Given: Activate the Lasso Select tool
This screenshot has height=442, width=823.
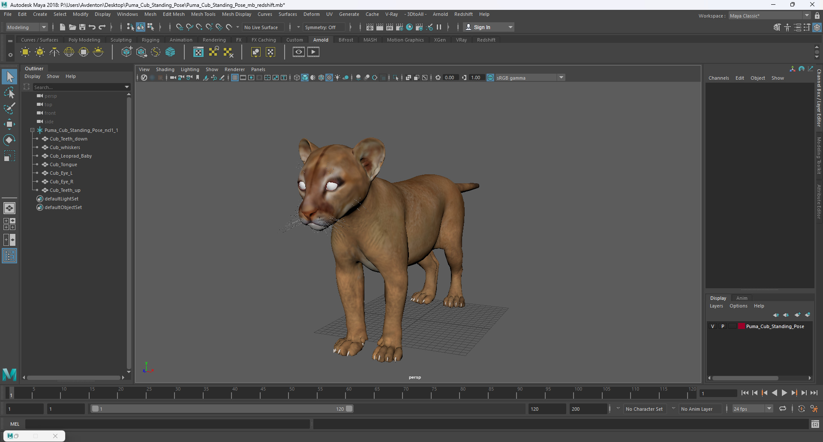Looking at the screenshot, I should pos(9,93).
